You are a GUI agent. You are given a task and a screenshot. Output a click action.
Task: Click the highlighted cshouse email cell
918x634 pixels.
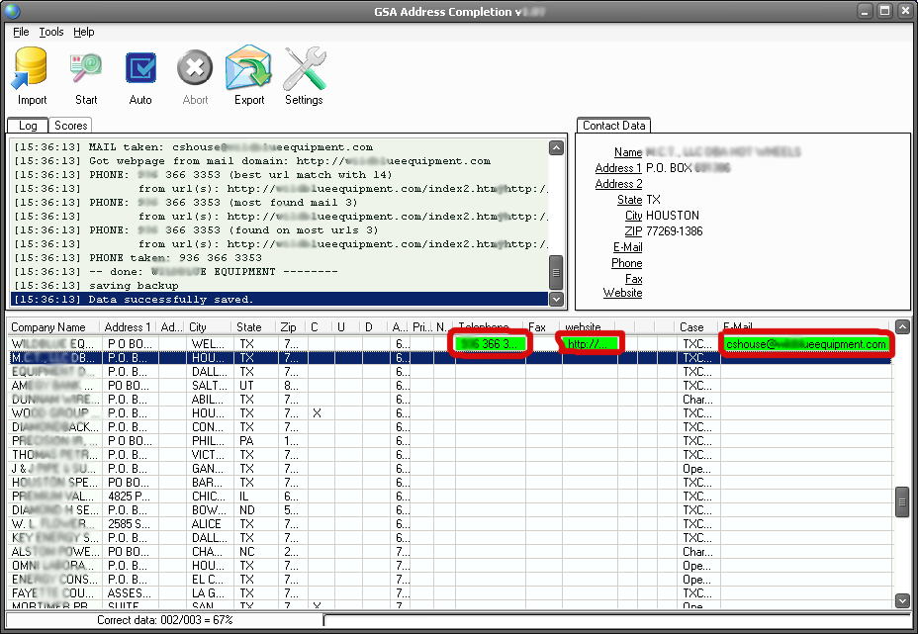tap(805, 344)
